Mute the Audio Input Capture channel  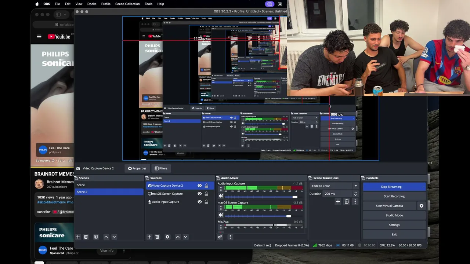221,196
